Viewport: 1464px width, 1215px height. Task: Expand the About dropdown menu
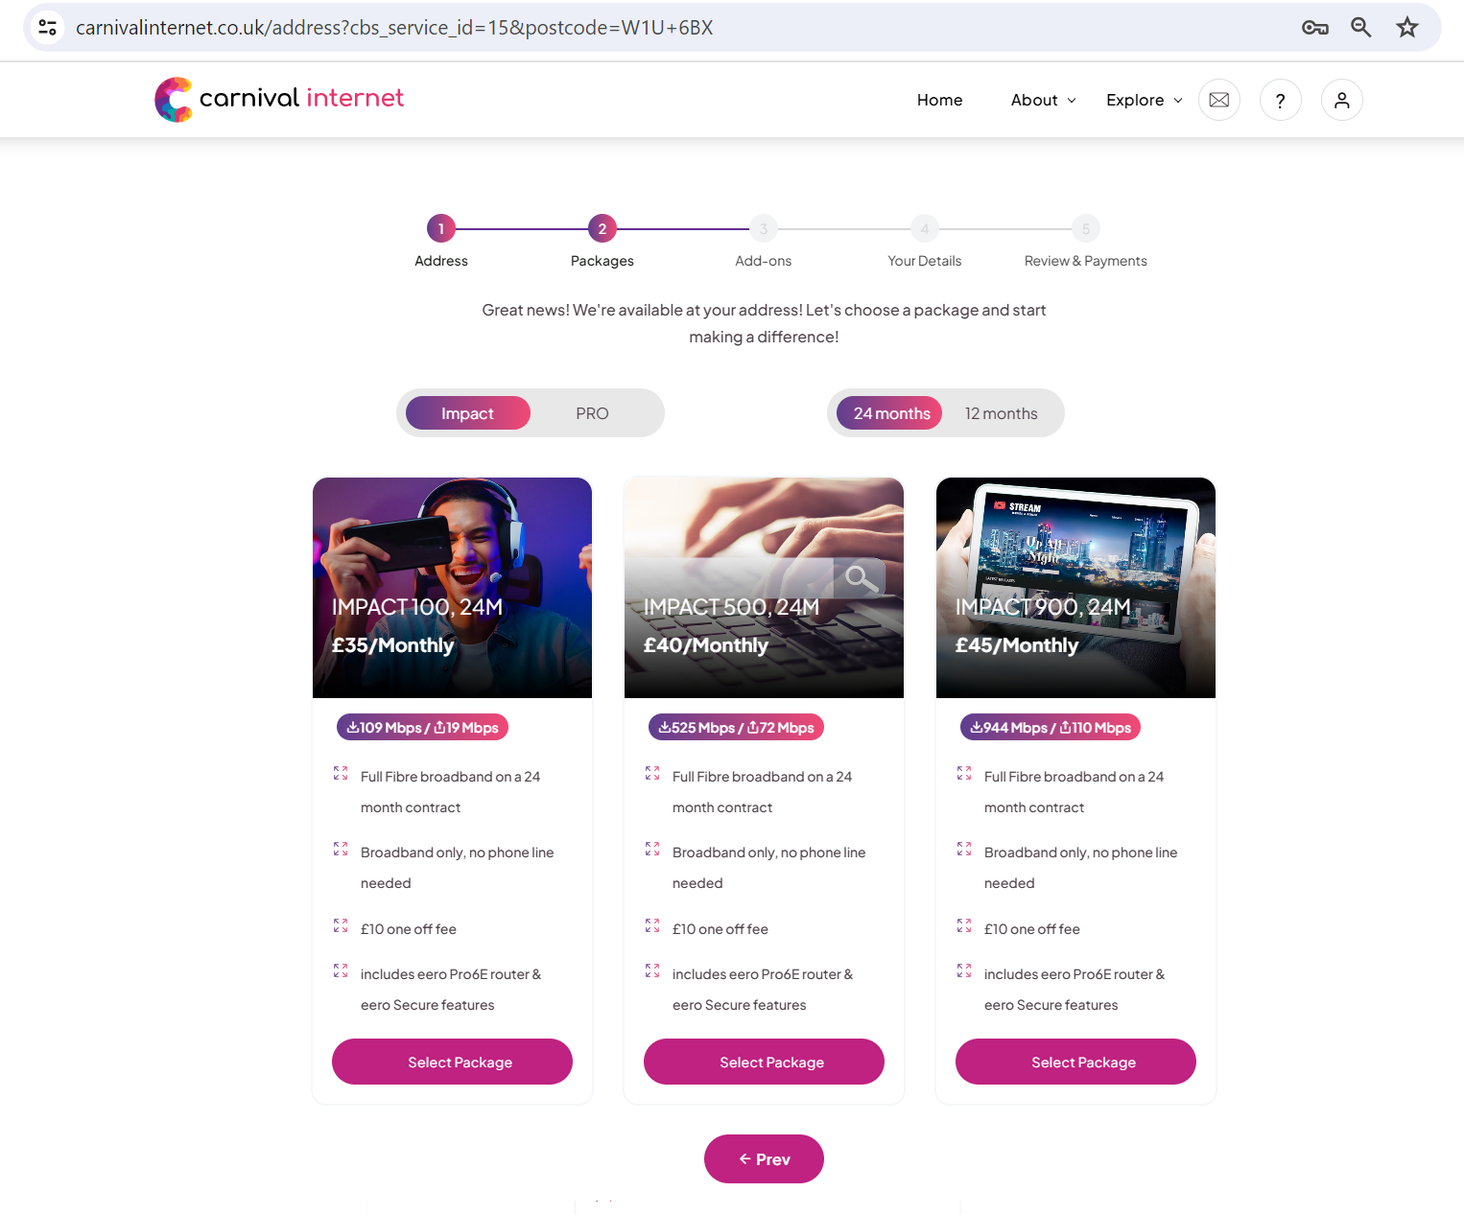[1043, 100]
